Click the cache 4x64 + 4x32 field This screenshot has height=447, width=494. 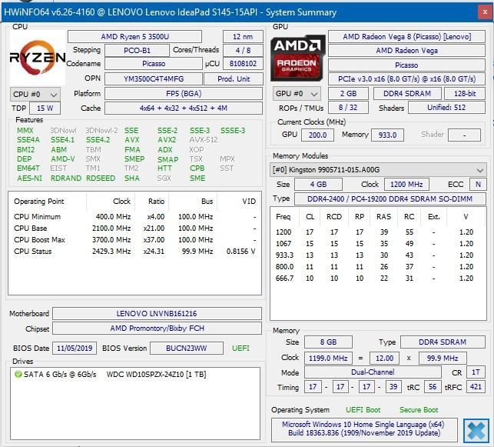184,108
